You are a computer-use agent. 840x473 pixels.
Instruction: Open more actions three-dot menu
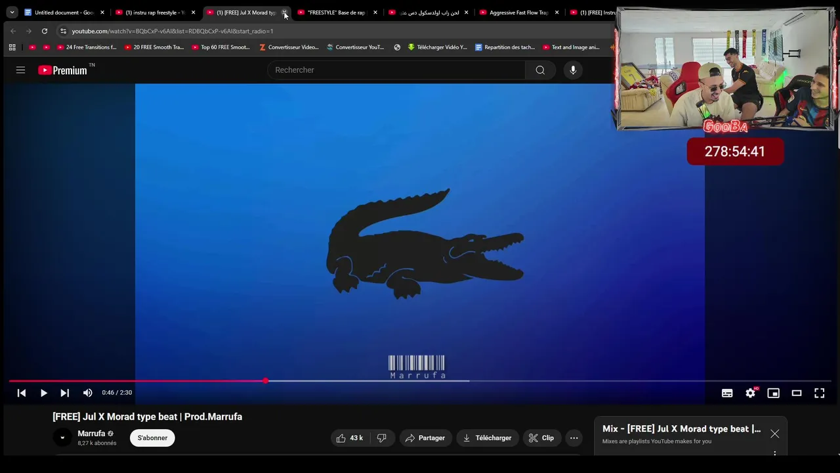point(574,438)
